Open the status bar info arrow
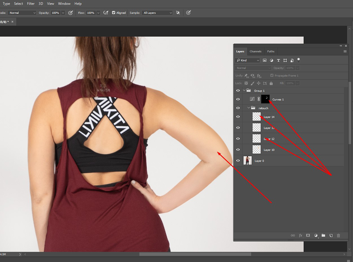This screenshot has width=353, height=262. click(x=20, y=254)
